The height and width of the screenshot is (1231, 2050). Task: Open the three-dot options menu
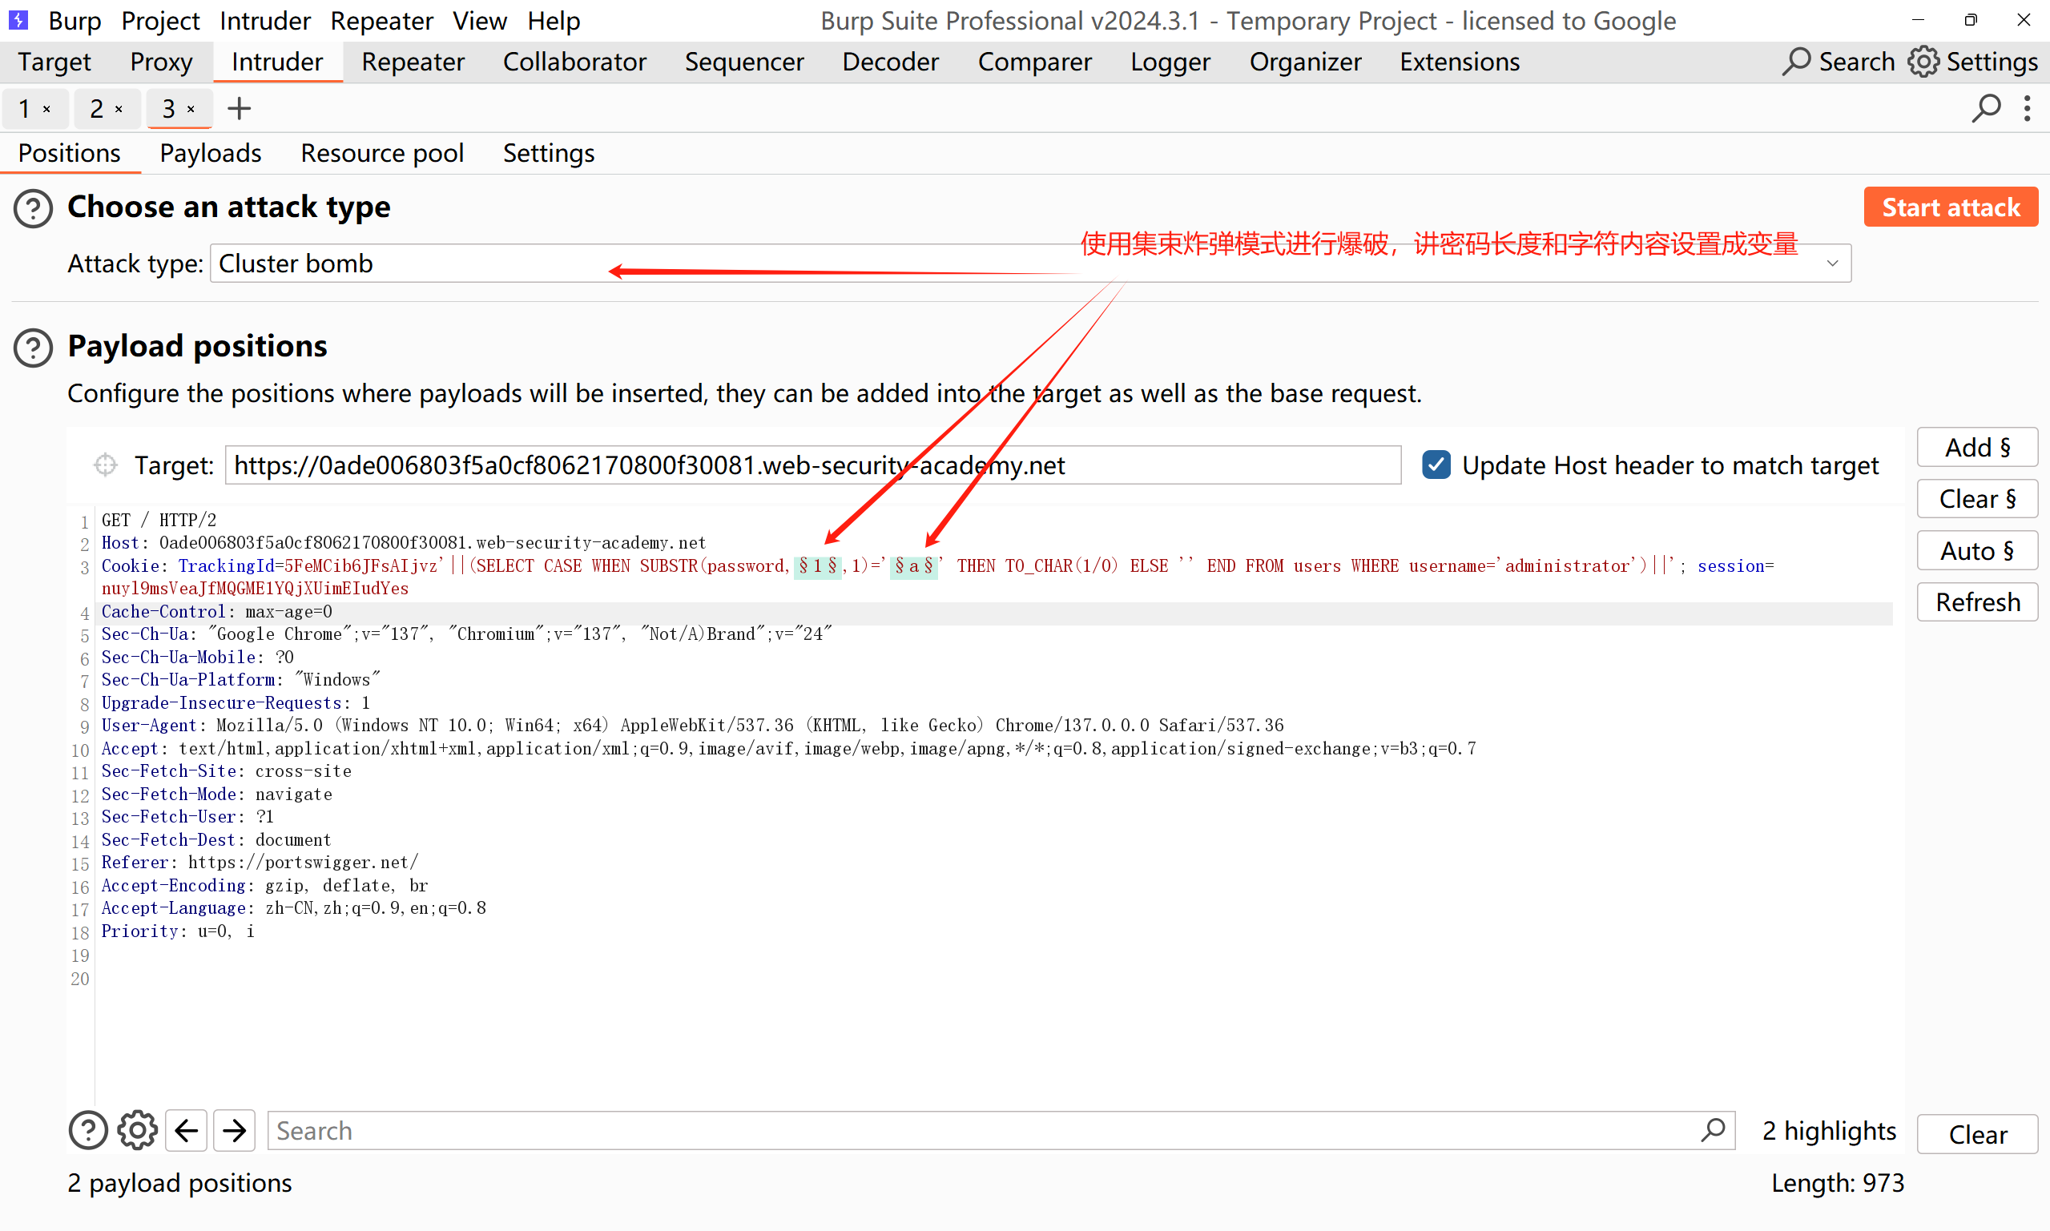tap(2027, 109)
